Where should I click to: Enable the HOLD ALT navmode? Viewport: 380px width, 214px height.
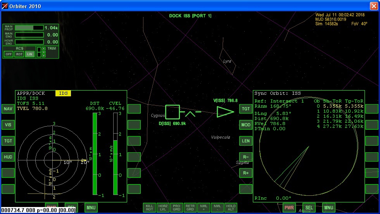tap(231, 208)
